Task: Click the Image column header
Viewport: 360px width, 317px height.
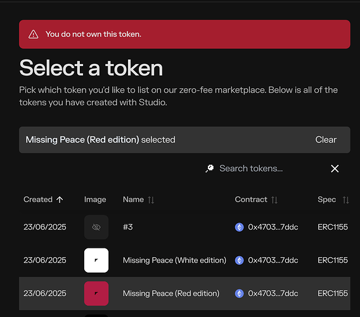Action: tap(95, 200)
